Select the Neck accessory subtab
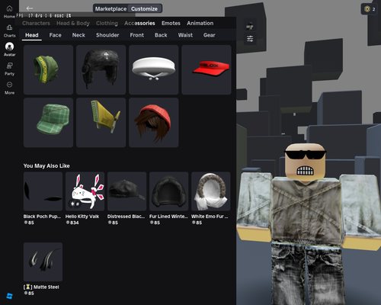The image size is (381, 305). (78, 35)
